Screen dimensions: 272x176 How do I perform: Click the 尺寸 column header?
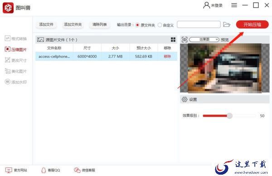coord(87,48)
